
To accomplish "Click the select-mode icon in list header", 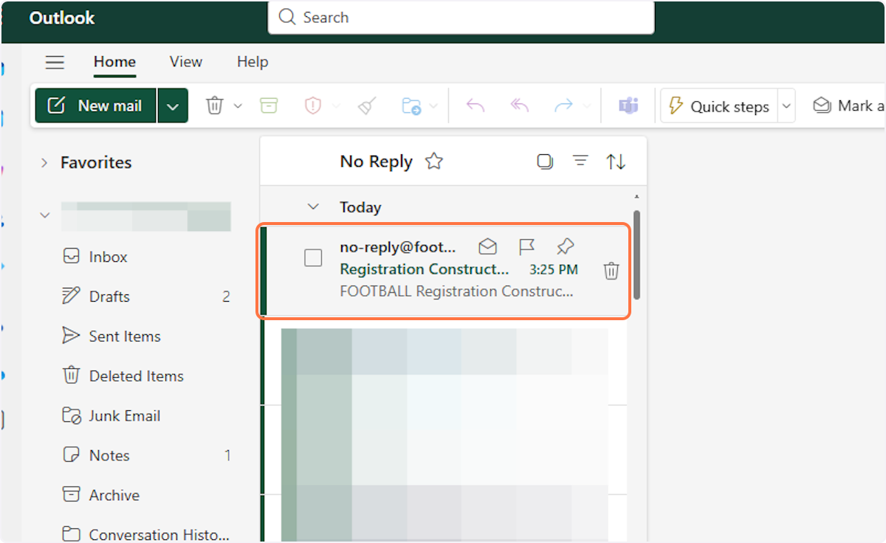I will (x=545, y=162).
